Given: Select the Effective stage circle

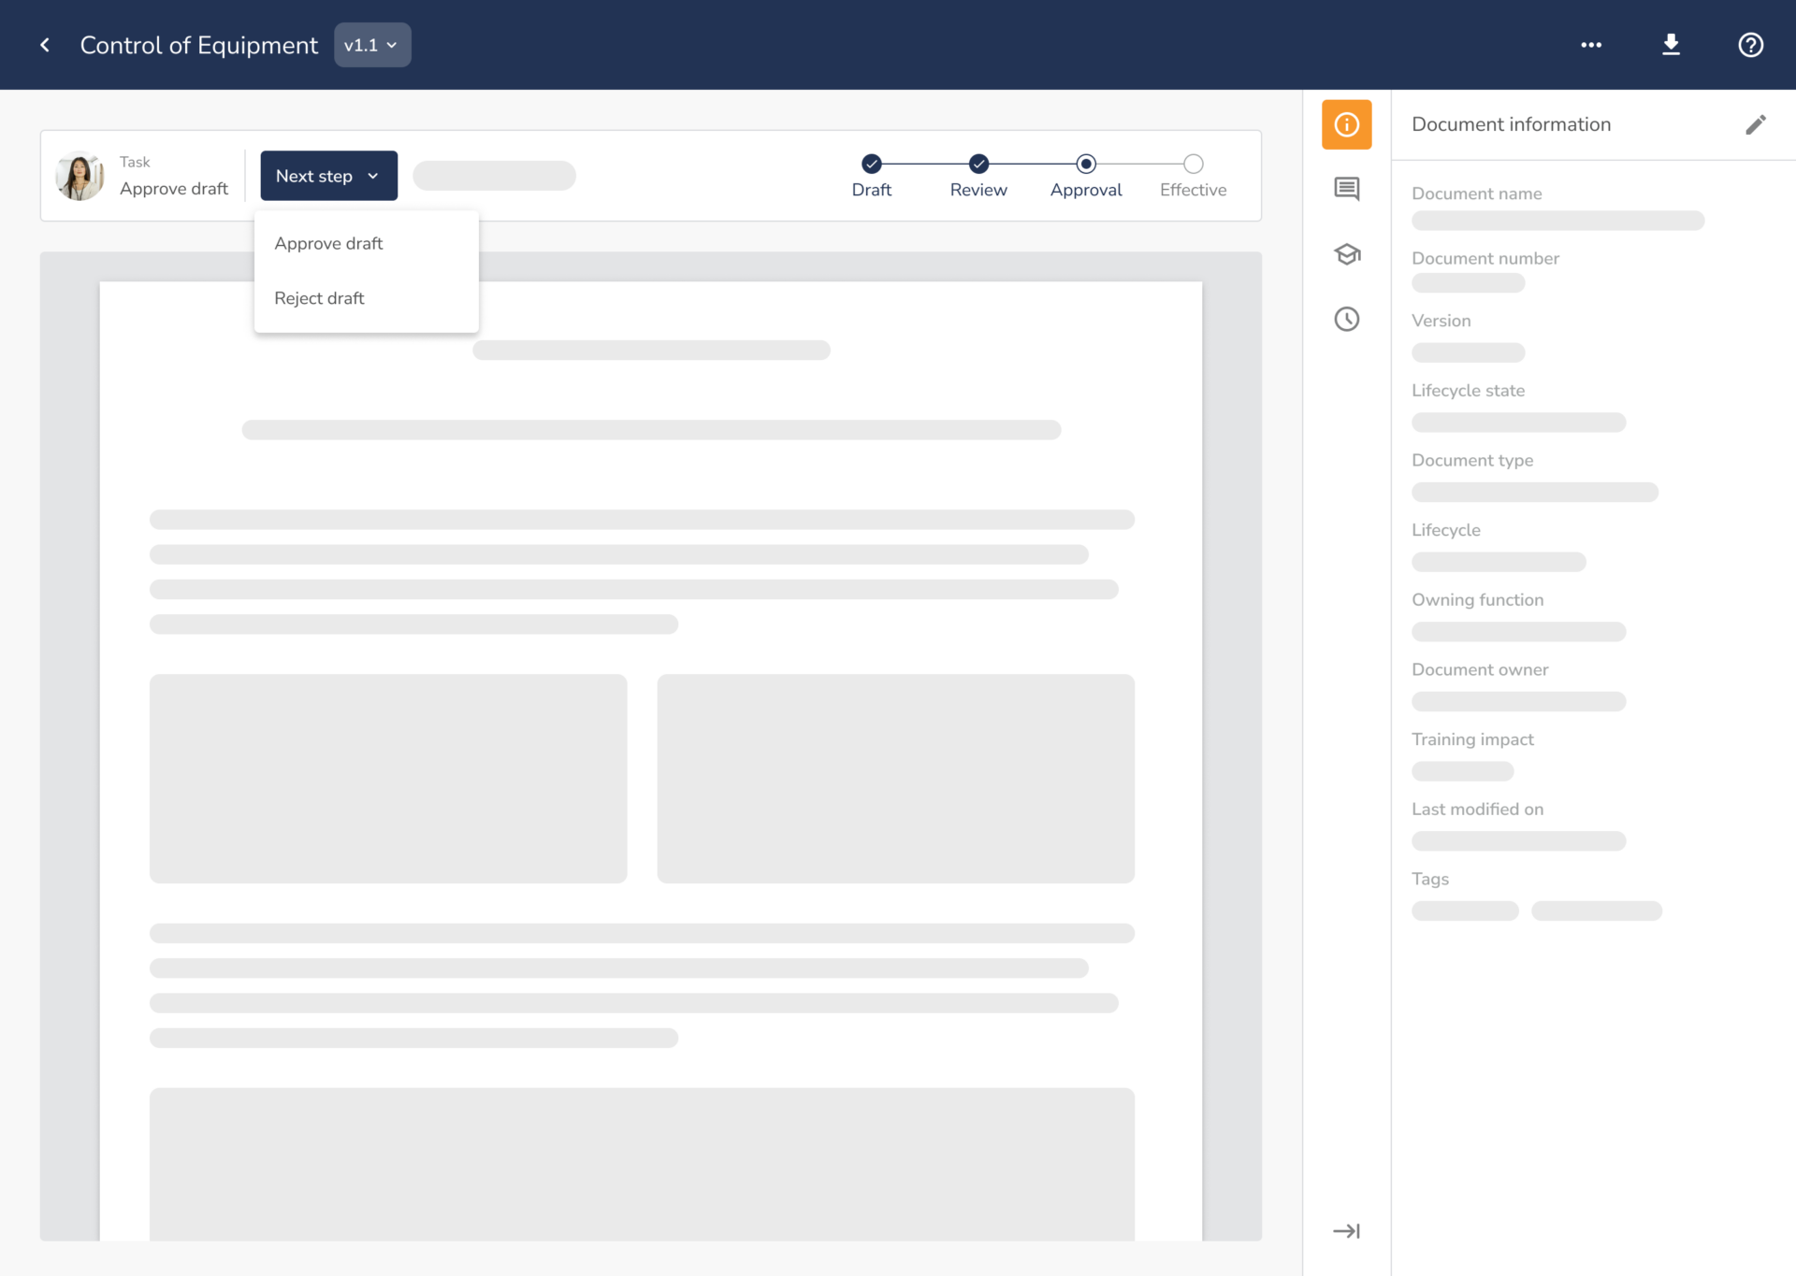Looking at the screenshot, I should 1193,165.
